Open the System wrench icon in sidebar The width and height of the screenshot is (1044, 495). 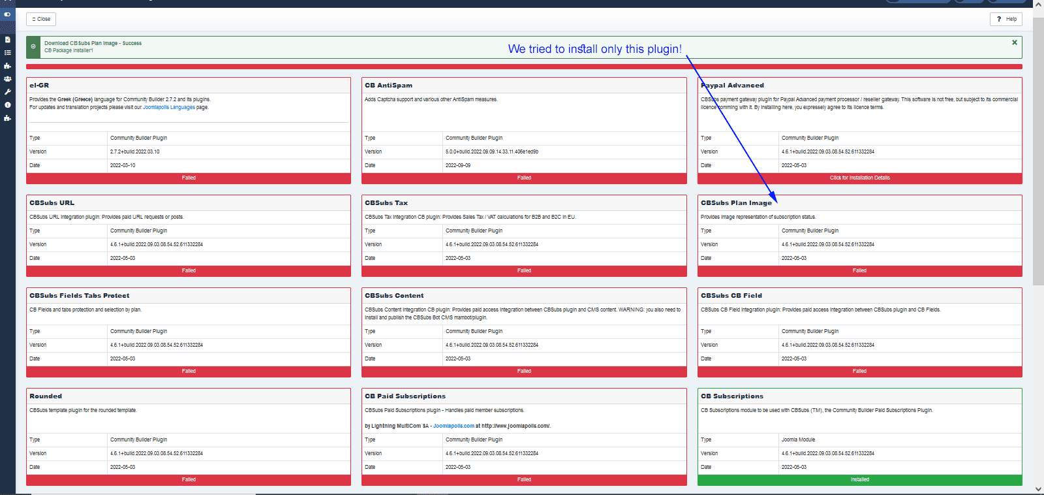7,92
